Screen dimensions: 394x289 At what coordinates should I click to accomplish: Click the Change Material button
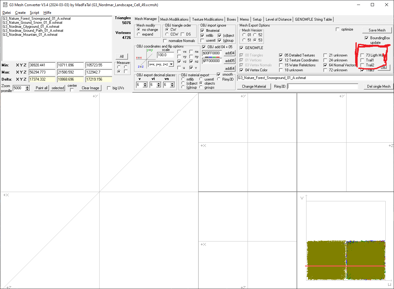[254, 86]
